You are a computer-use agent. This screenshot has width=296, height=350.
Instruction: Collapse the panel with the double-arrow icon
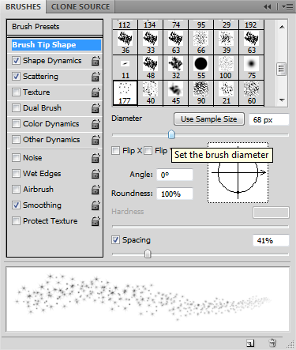click(x=267, y=7)
